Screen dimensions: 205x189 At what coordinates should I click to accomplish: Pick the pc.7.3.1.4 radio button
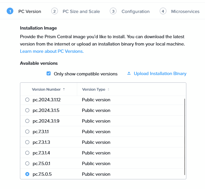(27, 153)
